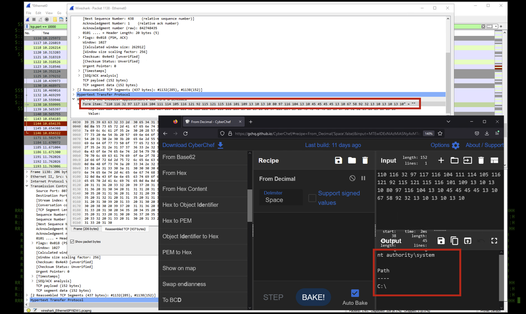Switch to Reassembled TCP (437 bytes) tab
526x314 pixels.
coord(125,229)
